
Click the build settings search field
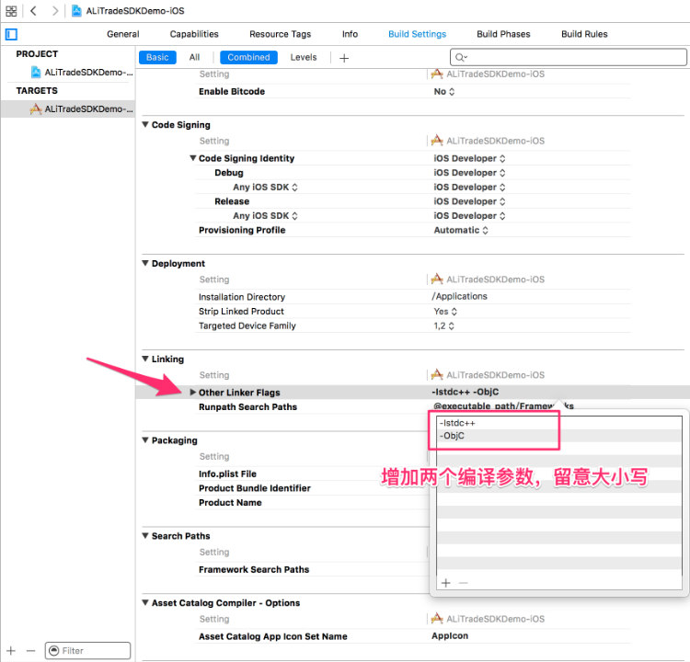point(569,57)
